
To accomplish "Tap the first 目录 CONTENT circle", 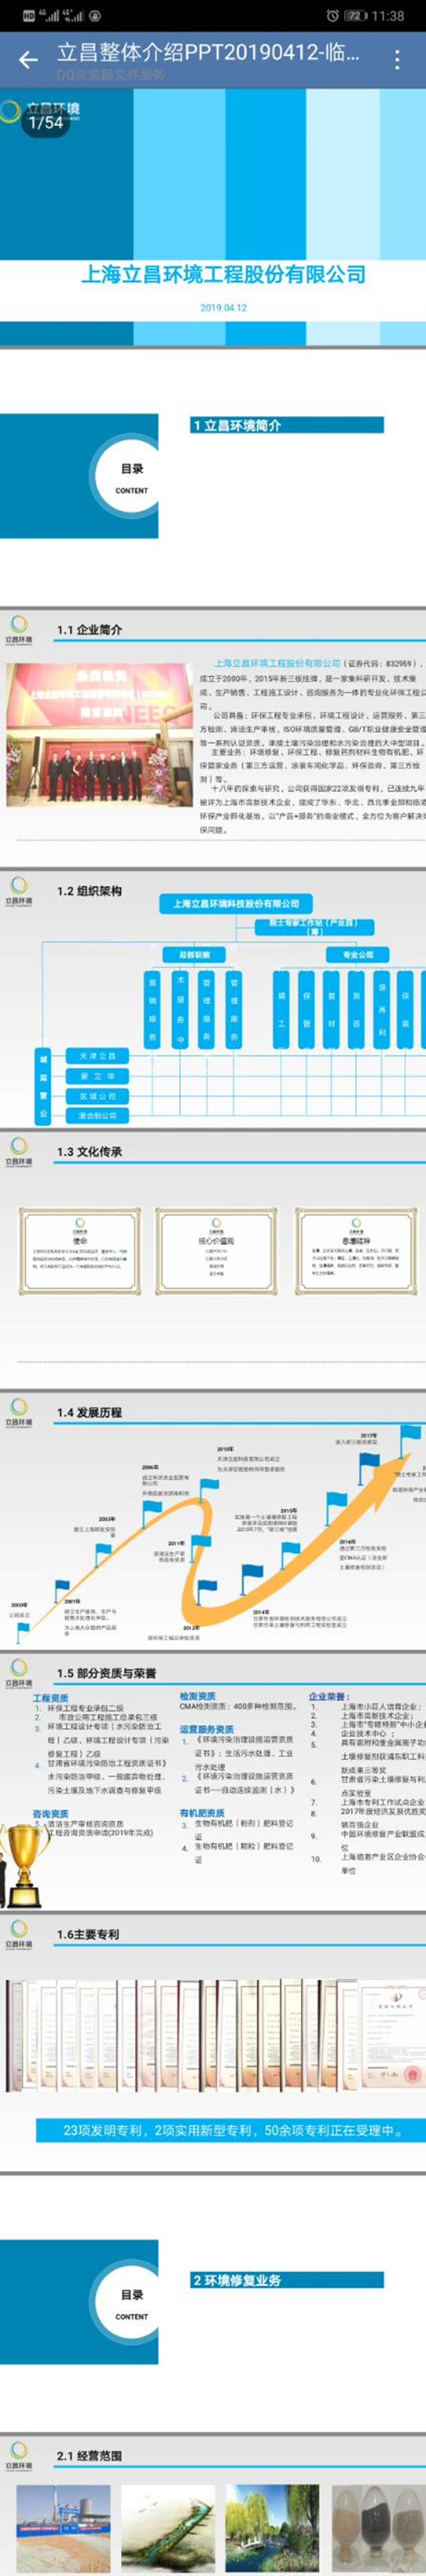I will point(132,476).
